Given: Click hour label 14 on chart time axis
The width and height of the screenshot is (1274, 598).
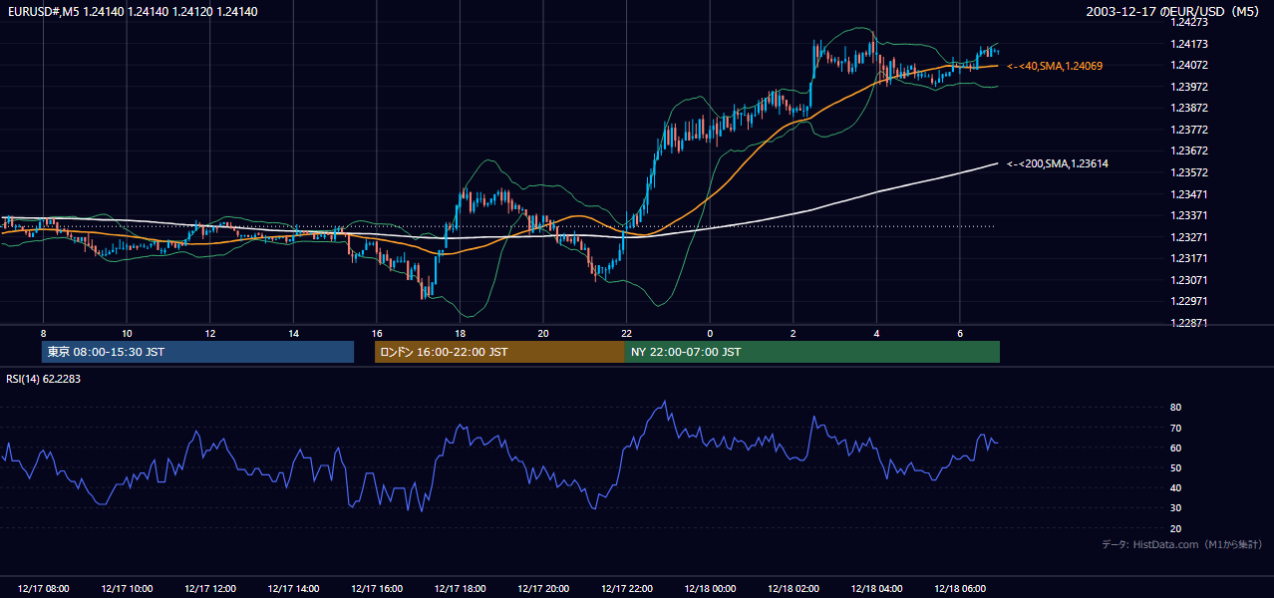Looking at the screenshot, I should [x=293, y=333].
